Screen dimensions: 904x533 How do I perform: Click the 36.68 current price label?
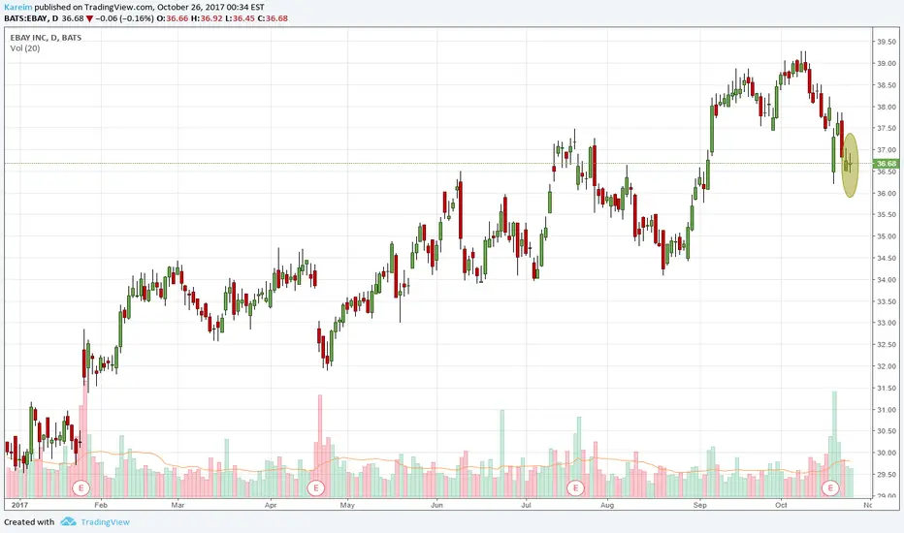tap(887, 164)
